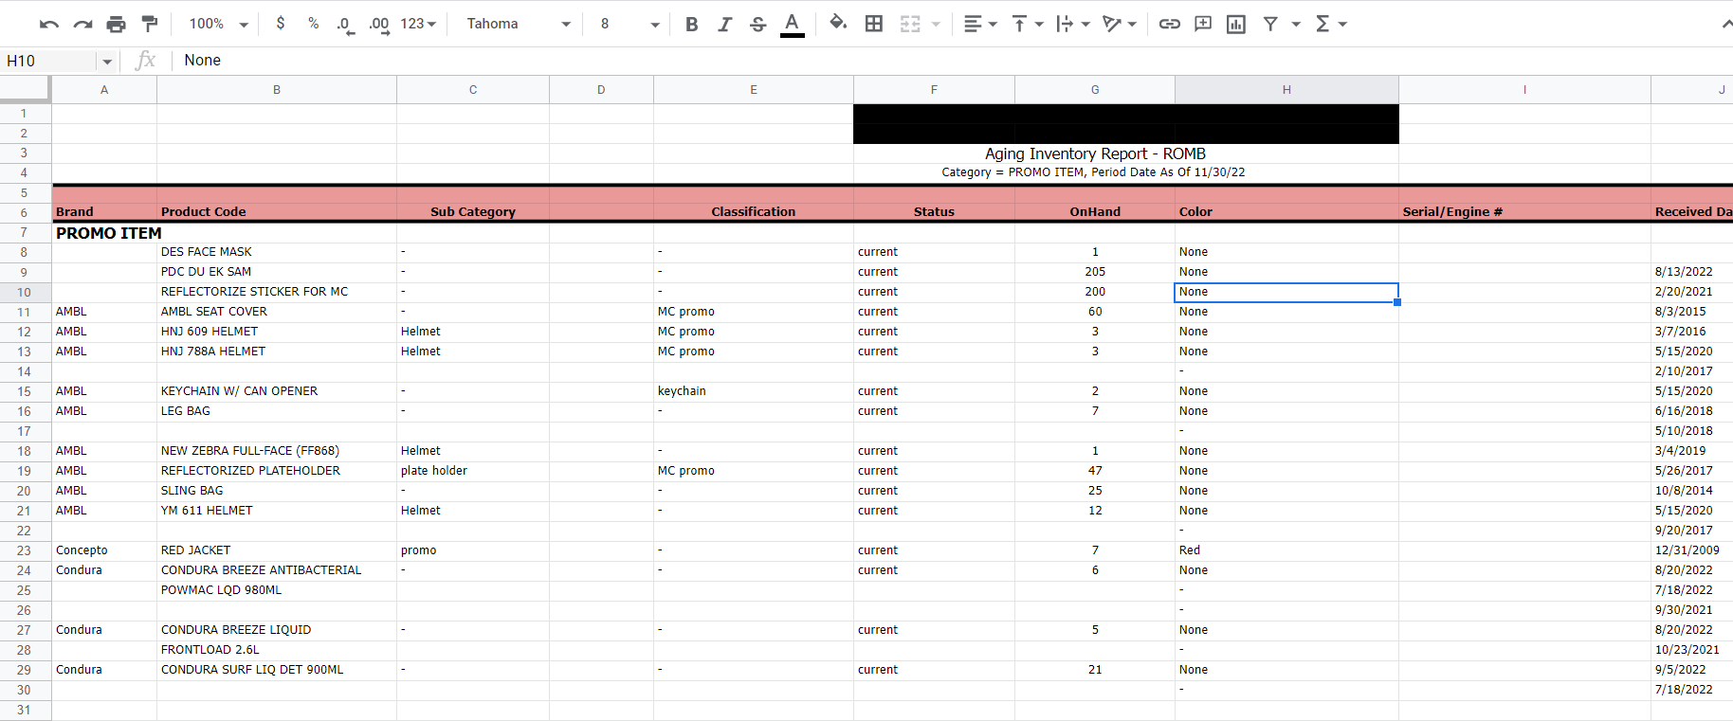Select row 23 header
Screen dimensions: 1733x721
tap(25, 551)
